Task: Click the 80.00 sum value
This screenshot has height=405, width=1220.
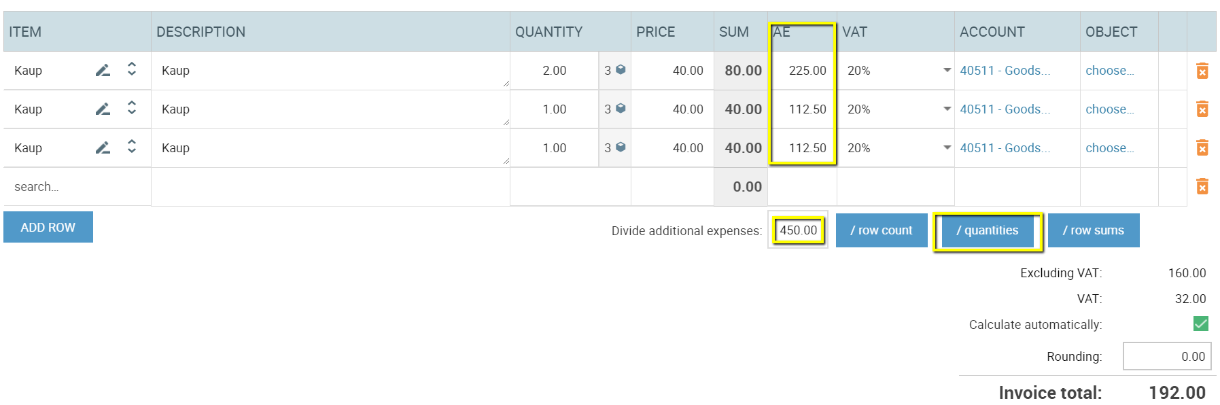Action: click(x=743, y=71)
